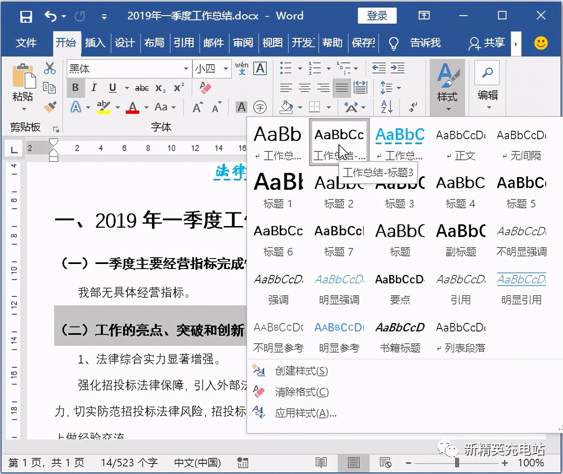563x474 pixels.
Task: Click the 告诉我 search box
Action: click(x=425, y=43)
